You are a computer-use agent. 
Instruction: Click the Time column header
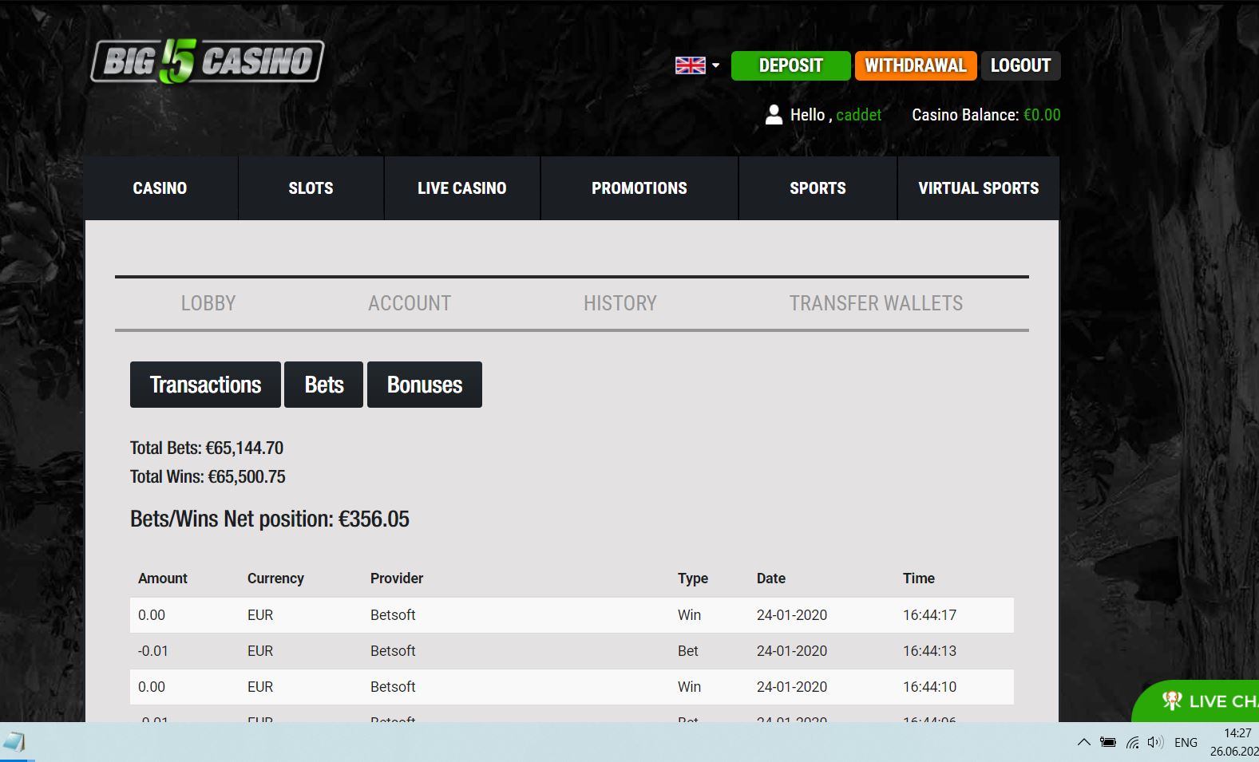coord(919,578)
